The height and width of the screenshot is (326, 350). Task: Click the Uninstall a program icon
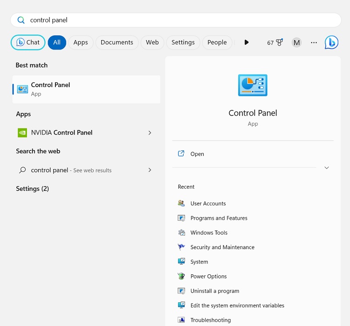pos(181,291)
